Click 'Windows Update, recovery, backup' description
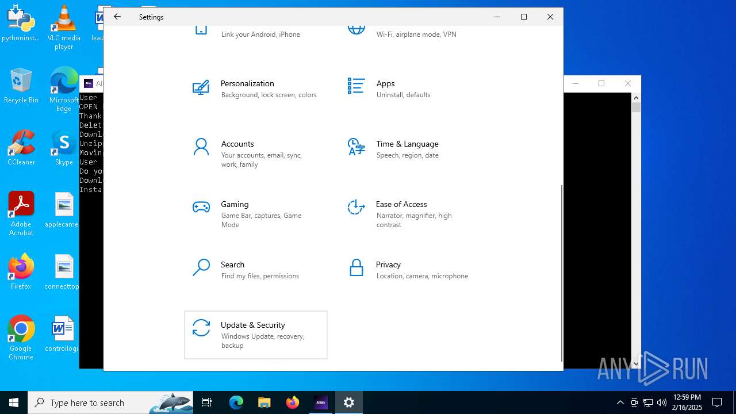The width and height of the screenshot is (736, 414). (263, 341)
